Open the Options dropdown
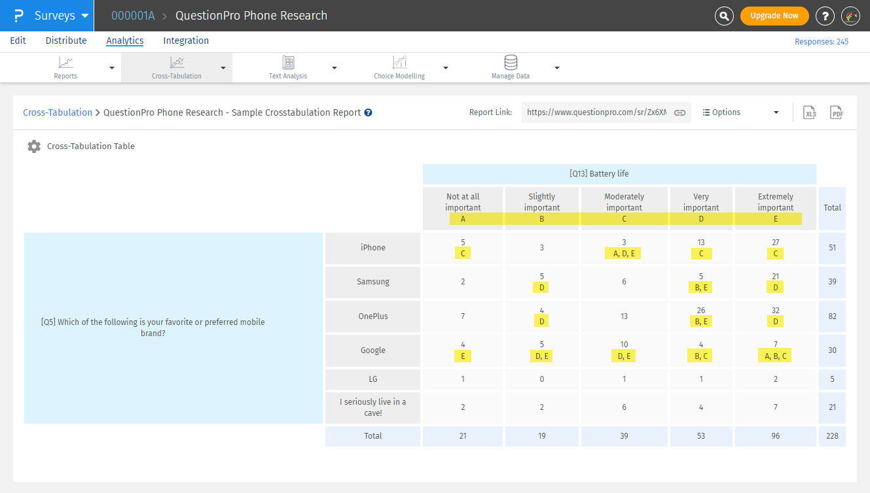The image size is (870, 493). [x=740, y=112]
